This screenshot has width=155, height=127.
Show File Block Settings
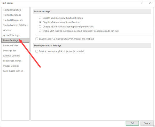[12, 61]
